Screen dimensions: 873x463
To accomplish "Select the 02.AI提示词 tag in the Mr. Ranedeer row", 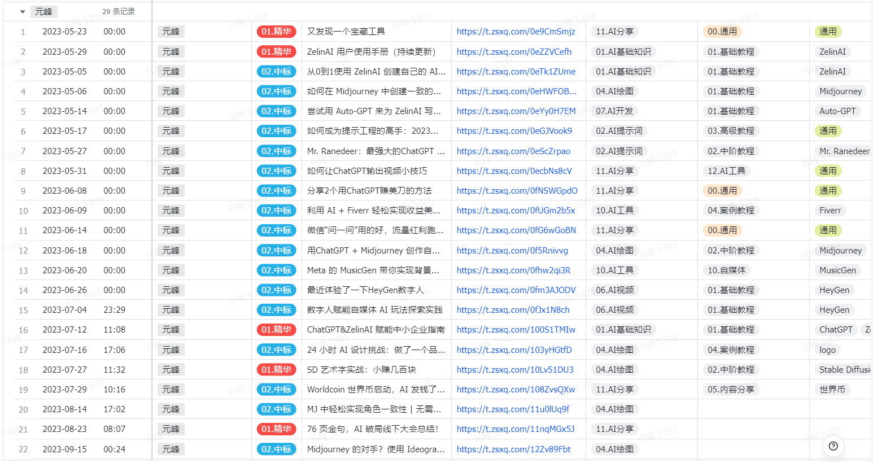I will coord(619,151).
